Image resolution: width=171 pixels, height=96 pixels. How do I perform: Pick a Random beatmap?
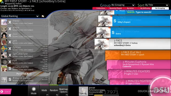coord(54,91)
